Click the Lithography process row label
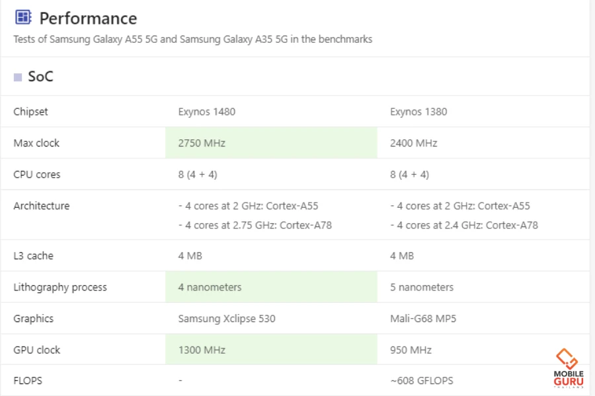595x396 pixels. pos(60,287)
